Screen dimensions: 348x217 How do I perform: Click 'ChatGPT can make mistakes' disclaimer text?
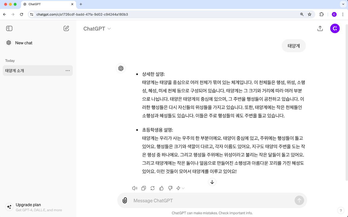click(x=212, y=213)
